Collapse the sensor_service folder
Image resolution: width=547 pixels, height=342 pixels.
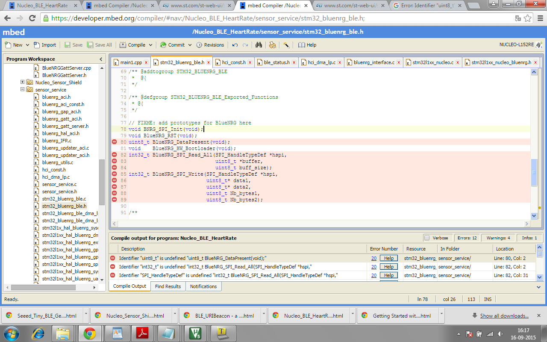(22, 90)
